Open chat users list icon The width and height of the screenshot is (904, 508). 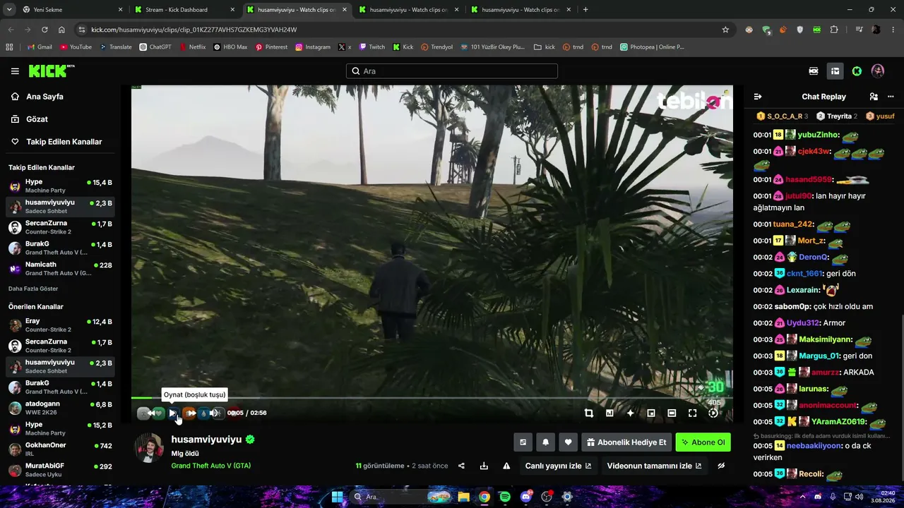click(874, 97)
